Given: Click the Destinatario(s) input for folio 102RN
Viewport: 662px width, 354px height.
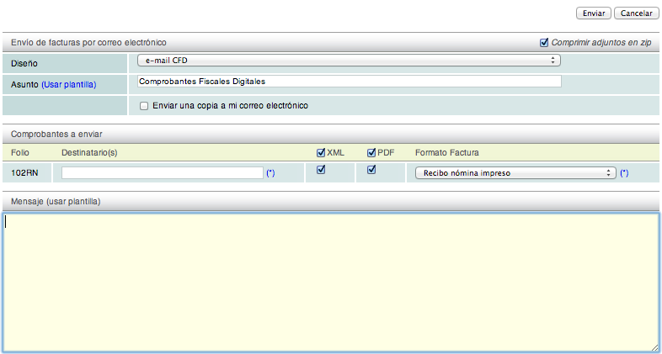Looking at the screenshot, I should (x=163, y=172).
